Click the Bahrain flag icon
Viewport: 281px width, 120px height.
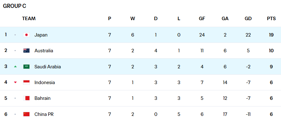[26, 98]
